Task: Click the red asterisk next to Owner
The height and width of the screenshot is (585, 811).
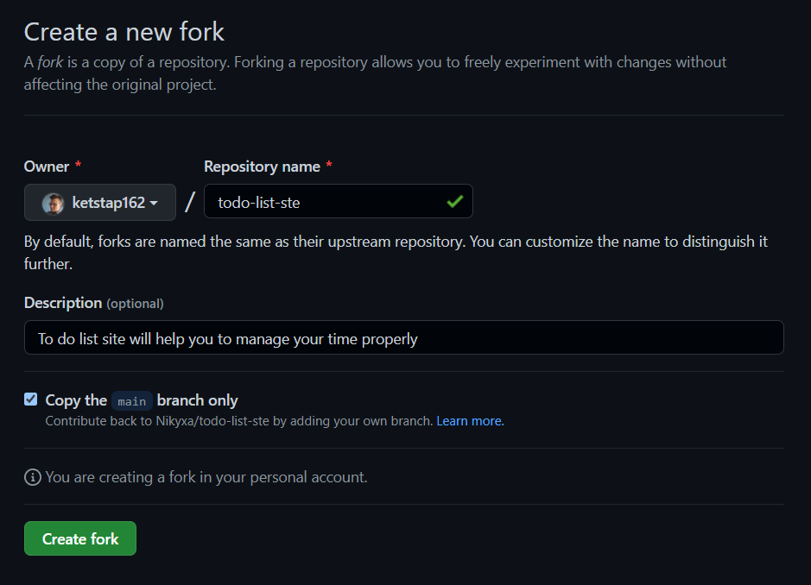Action: [77, 166]
